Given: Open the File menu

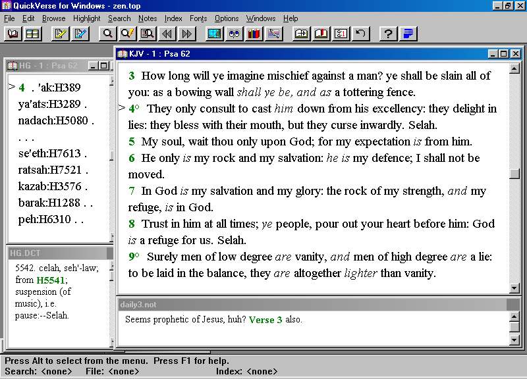Looking at the screenshot, I should [9, 18].
